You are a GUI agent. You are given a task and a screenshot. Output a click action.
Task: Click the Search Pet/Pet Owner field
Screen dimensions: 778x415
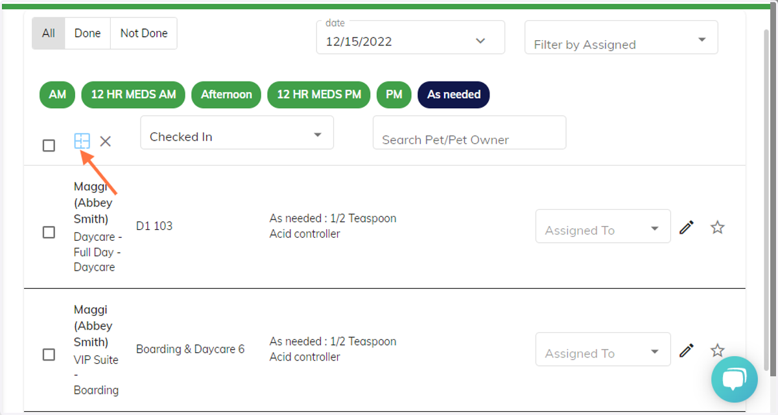tap(469, 133)
